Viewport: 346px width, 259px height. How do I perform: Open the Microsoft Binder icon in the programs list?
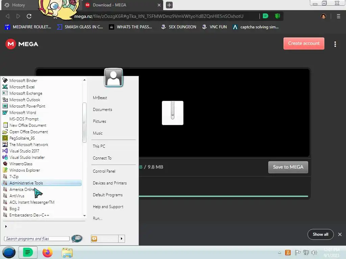(x=5, y=81)
